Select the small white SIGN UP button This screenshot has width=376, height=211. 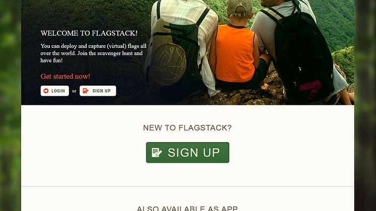(x=98, y=91)
